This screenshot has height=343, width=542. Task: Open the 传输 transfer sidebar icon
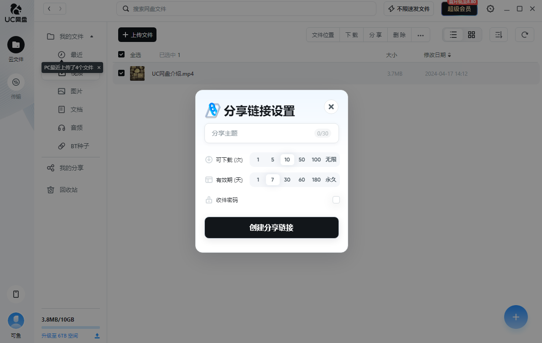[x=16, y=82]
